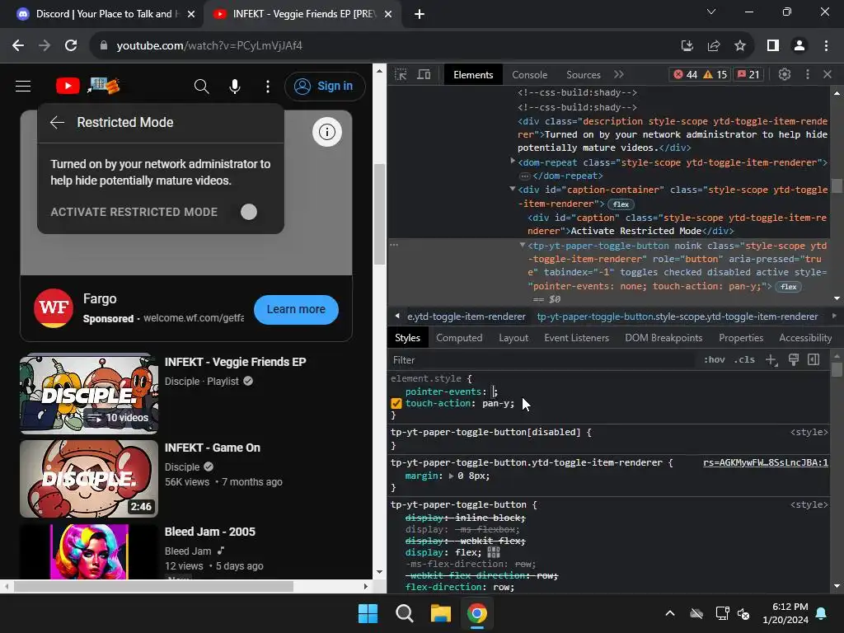The height and width of the screenshot is (633, 844).
Task: Reload the page in Chrome
Action: [71, 46]
